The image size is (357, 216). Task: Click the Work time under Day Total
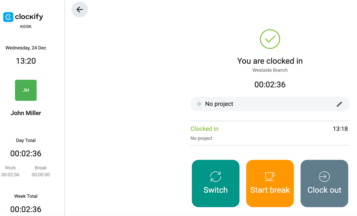10,171
